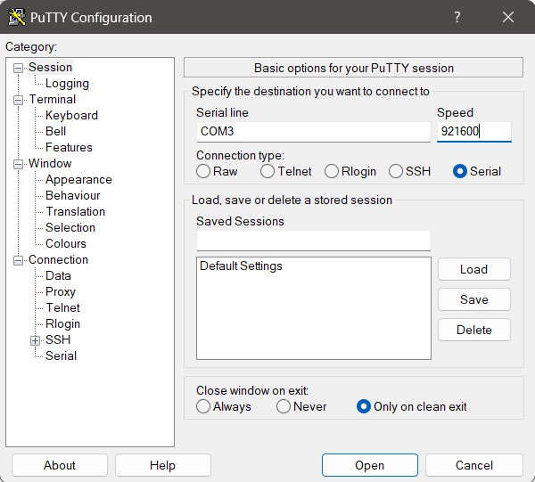Select Default Settings in sessions list
535x482 pixels.
pos(241,266)
